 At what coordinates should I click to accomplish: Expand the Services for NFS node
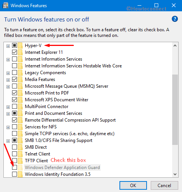(8, 127)
